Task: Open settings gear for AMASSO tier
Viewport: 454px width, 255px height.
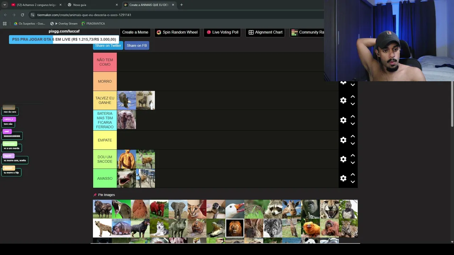Action: pyautogui.click(x=343, y=178)
